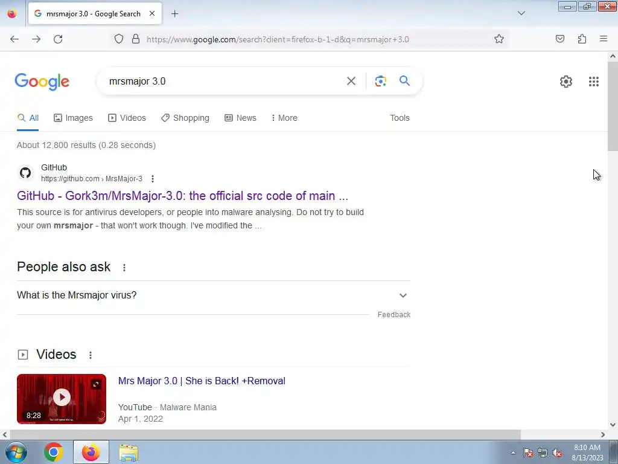Show hidden system tray icons
This screenshot has width=618, height=464.
pyautogui.click(x=513, y=453)
